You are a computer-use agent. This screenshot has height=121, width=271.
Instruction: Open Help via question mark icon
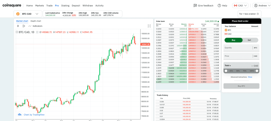coord(219,6)
